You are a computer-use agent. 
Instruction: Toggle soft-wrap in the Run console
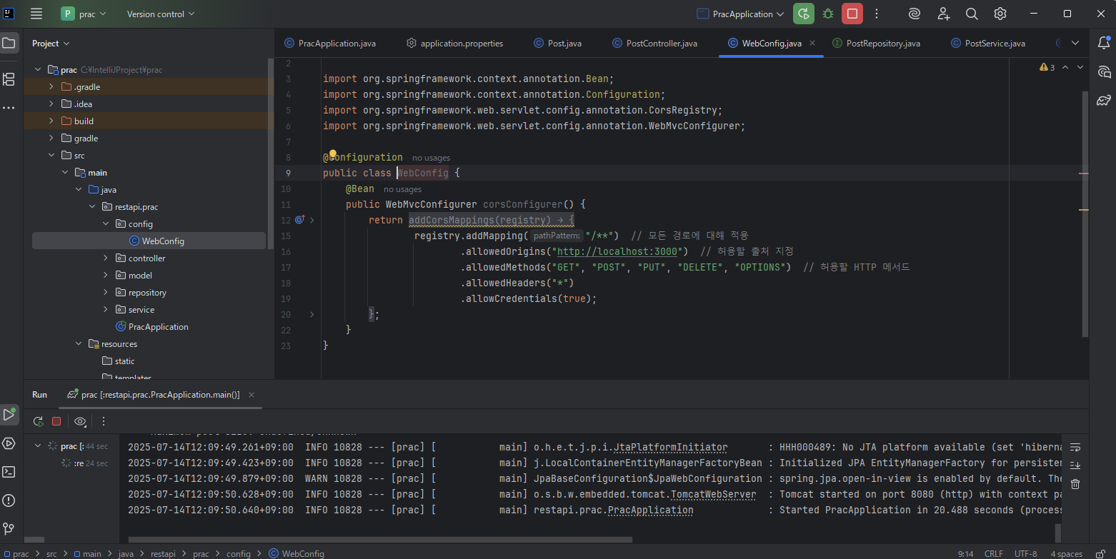pyautogui.click(x=1075, y=447)
